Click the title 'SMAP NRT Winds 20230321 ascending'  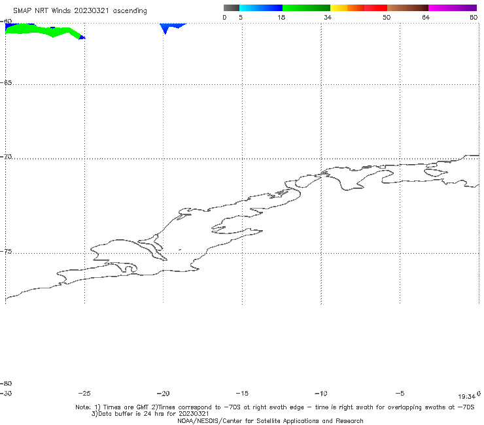tap(80, 10)
